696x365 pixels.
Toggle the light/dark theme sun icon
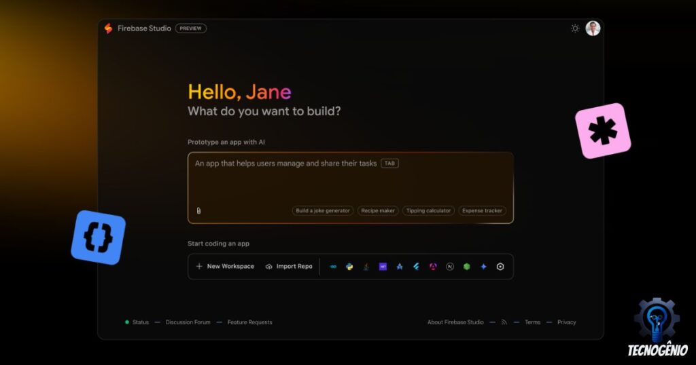click(x=575, y=28)
